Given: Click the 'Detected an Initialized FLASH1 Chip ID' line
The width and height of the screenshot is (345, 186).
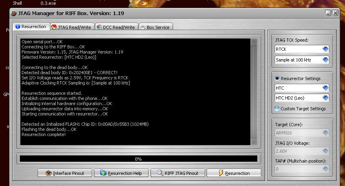Looking at the screenshot, I should [x=85, y=124].
